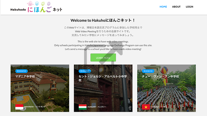Image resolution: width=207 pixels, height=116 pixels.
Task: Click the Vietnam flag icon
Action: tap(146, 107)
